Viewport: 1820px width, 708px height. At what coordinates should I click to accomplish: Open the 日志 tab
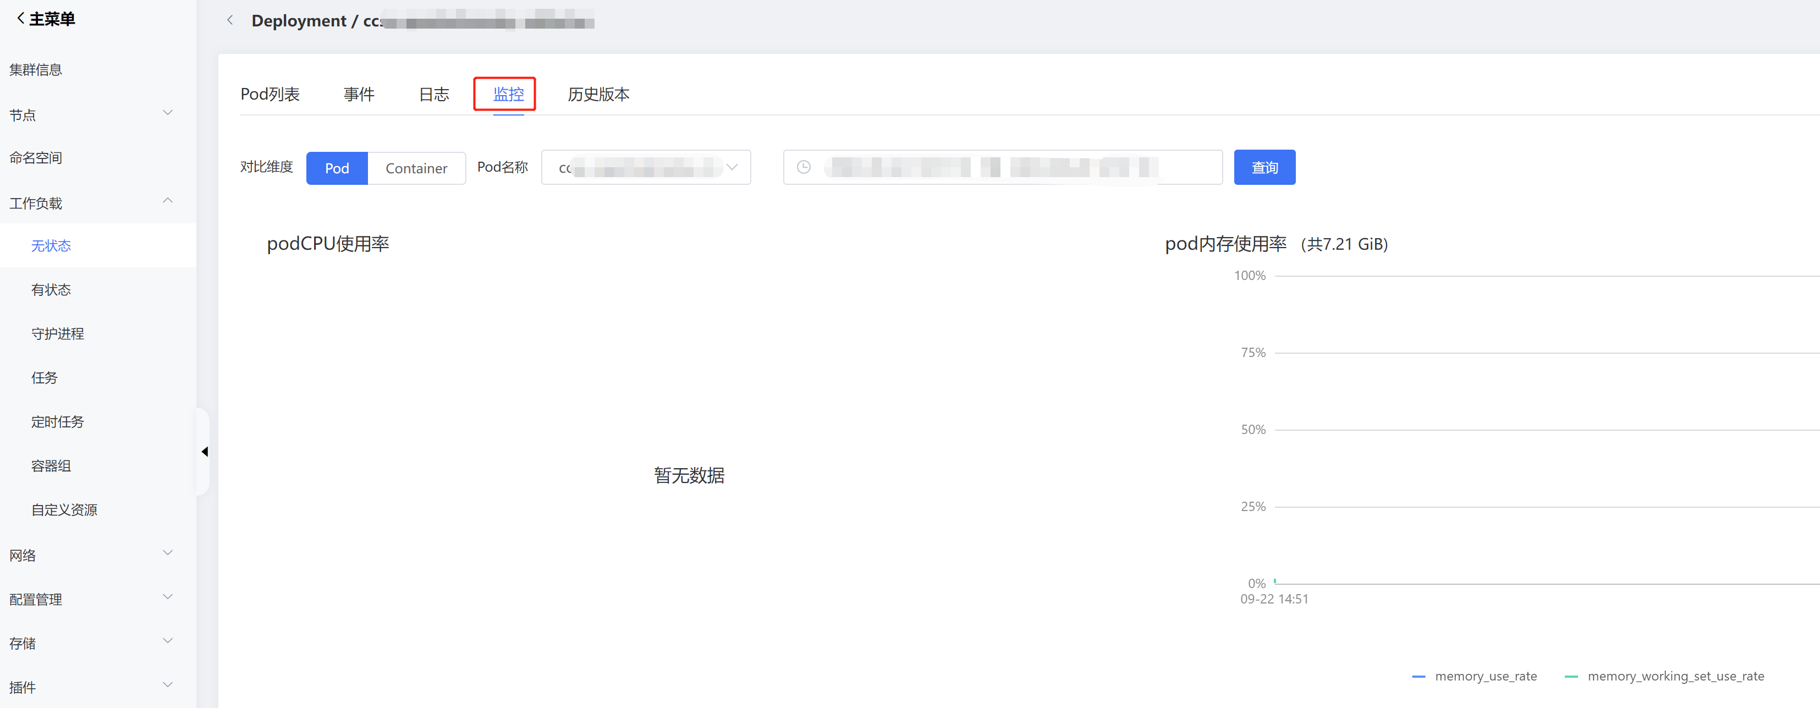[x=433, y=94]
